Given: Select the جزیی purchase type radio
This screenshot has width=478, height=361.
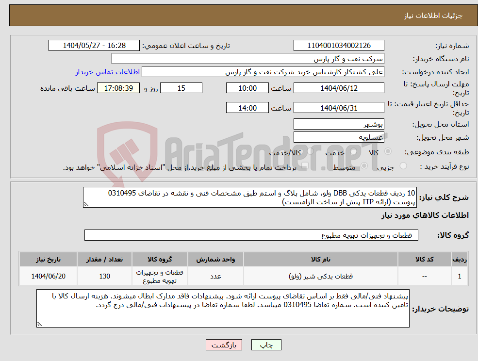Looking at the screenshot, I should [403, 166].
